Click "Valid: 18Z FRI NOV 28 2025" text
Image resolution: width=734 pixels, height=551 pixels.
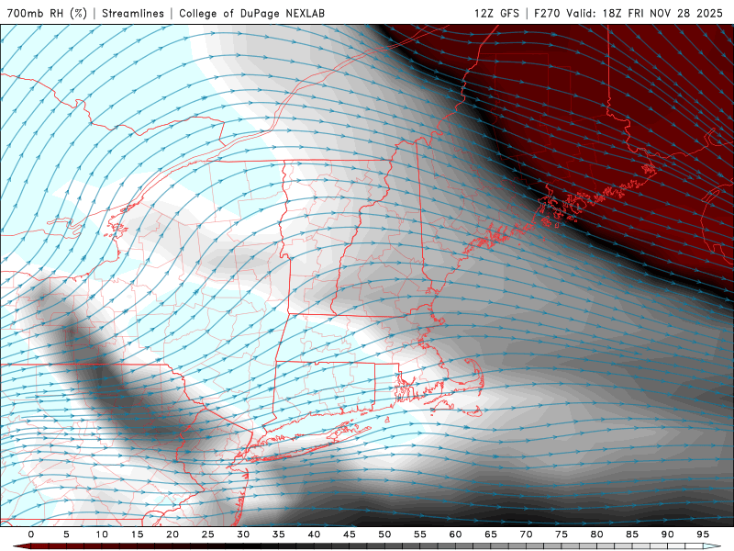(x=645, y=13)
